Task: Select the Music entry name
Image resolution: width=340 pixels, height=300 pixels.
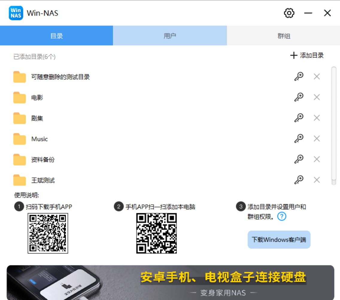Action: click(40, 139)
